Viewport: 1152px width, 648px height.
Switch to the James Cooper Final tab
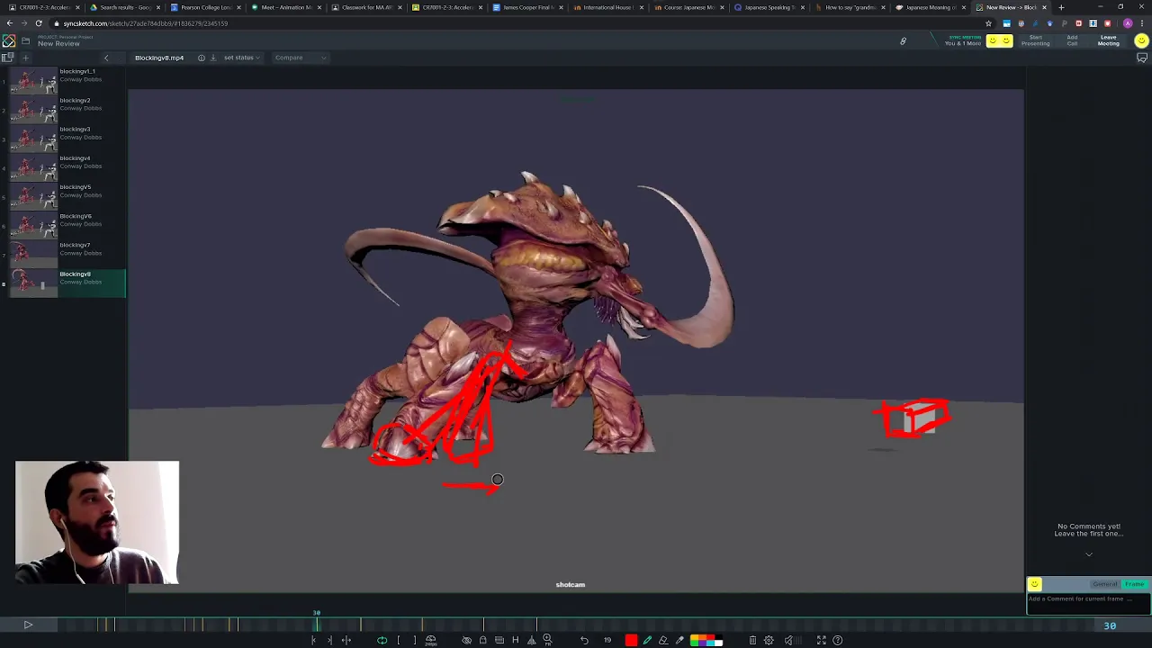pos(528,7)
